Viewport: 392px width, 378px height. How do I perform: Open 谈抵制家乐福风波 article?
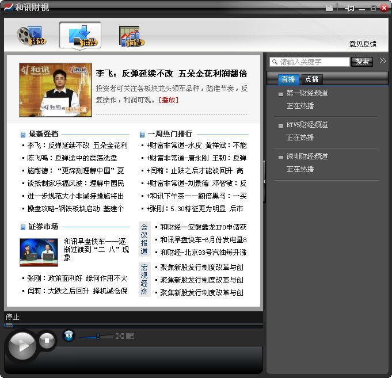(x=75, y=184)
